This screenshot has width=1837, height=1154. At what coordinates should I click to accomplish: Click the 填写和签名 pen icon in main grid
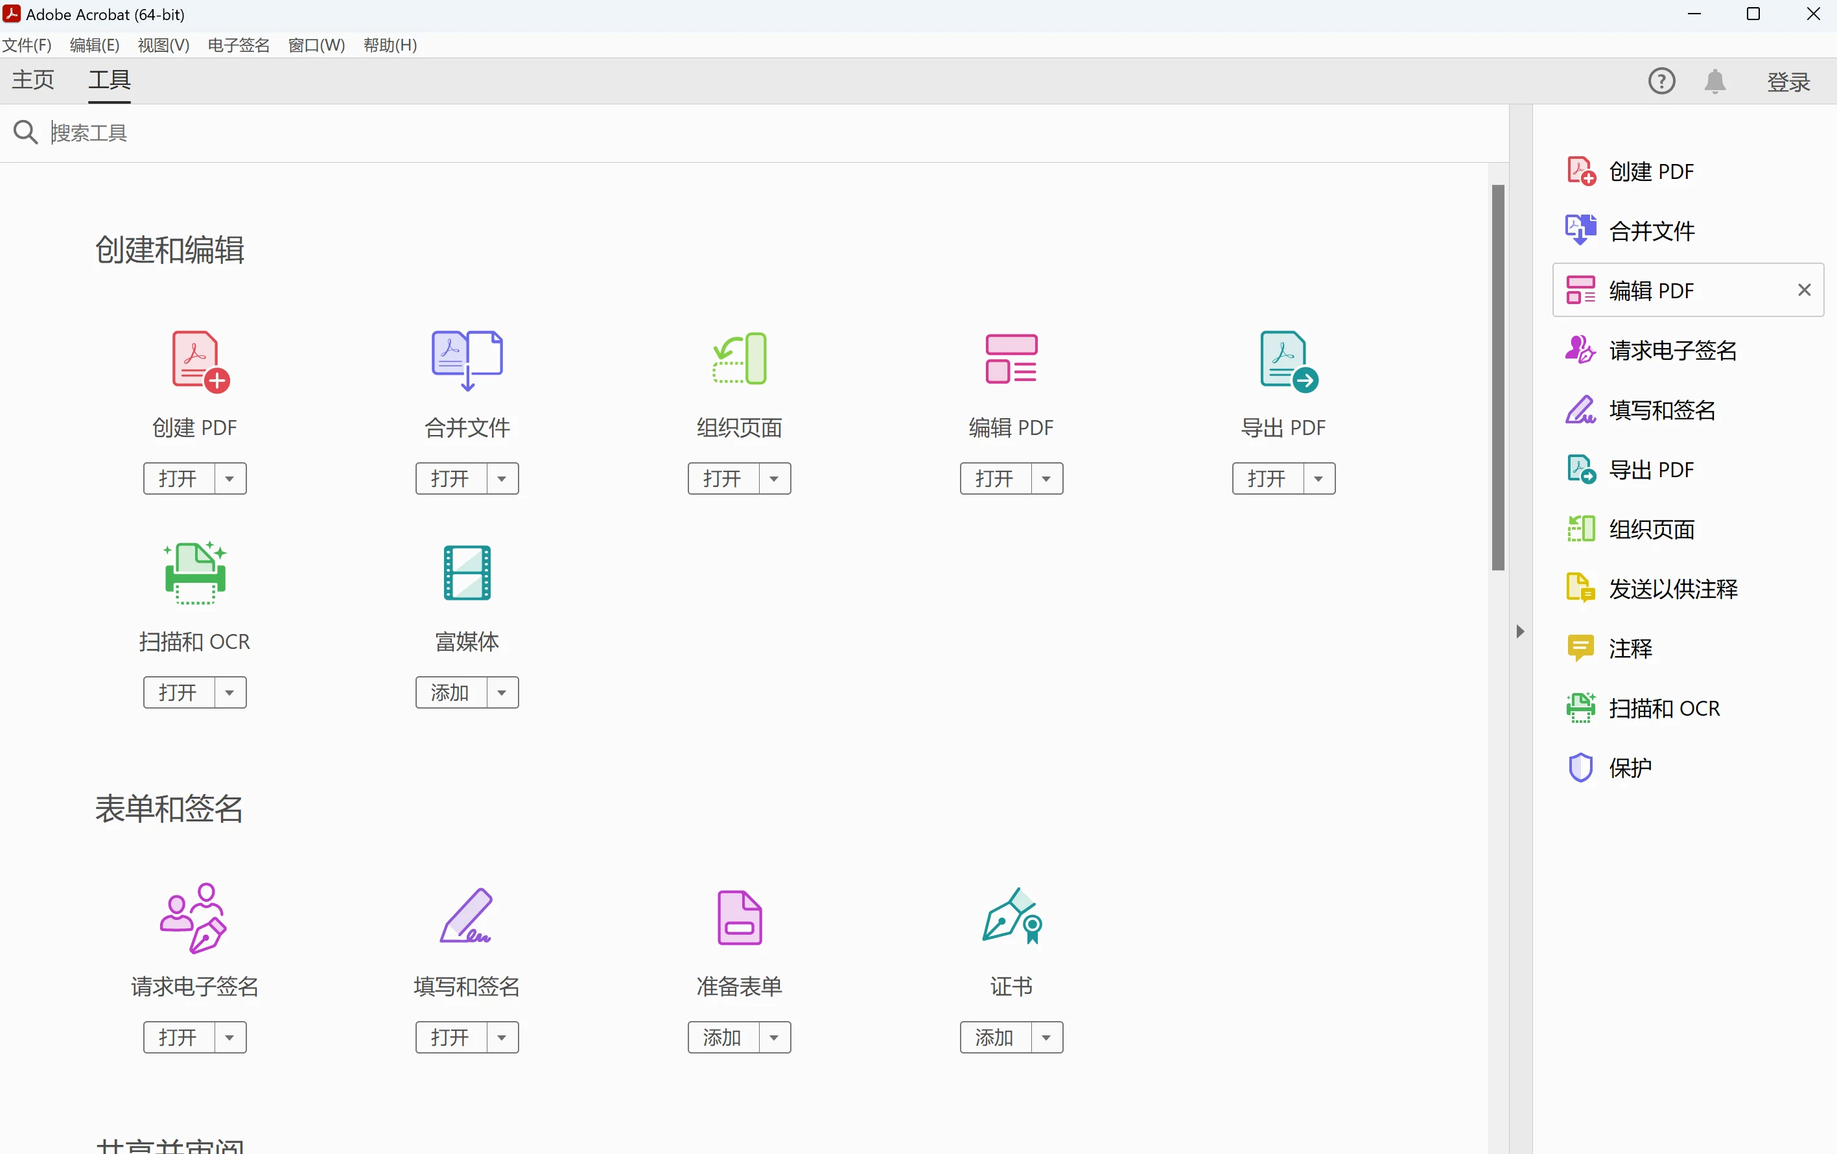click(x=466, y=915)
